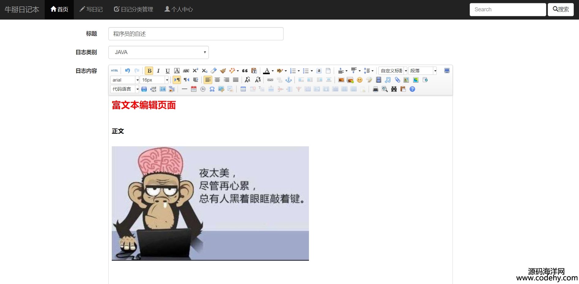Open the 自定义标题 dropdown

(393, 71)
